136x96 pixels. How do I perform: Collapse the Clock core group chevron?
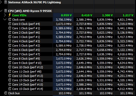click(x=5, y=19)
